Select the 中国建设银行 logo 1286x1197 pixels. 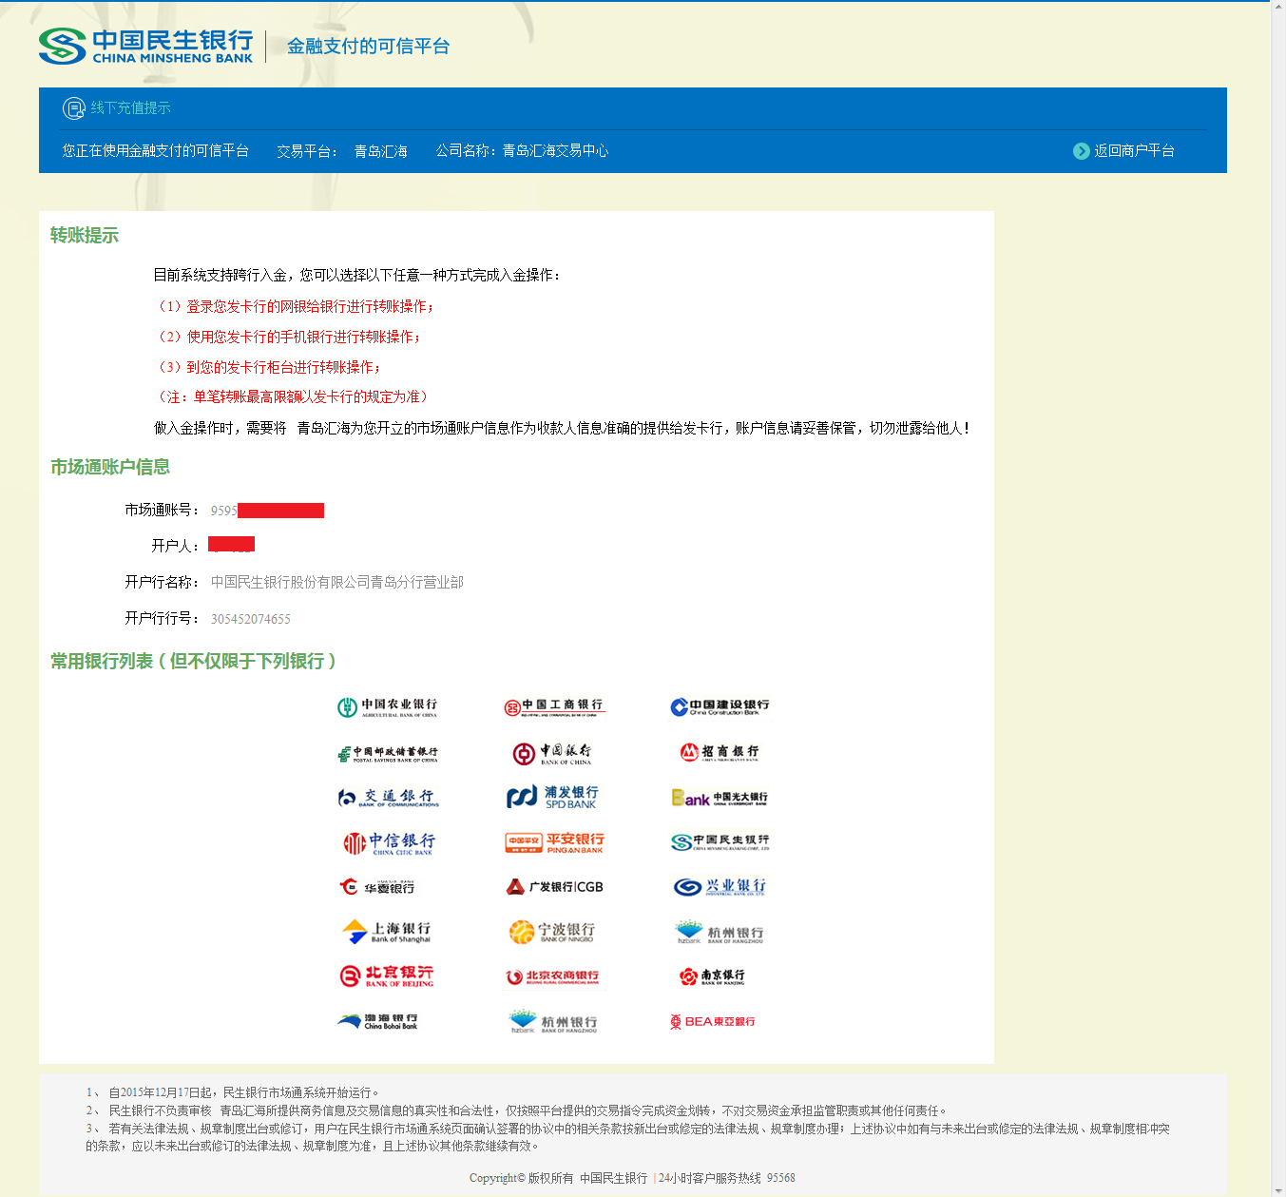click(720, 707)
